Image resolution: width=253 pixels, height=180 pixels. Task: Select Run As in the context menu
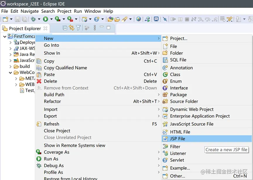tap(98, 159)
